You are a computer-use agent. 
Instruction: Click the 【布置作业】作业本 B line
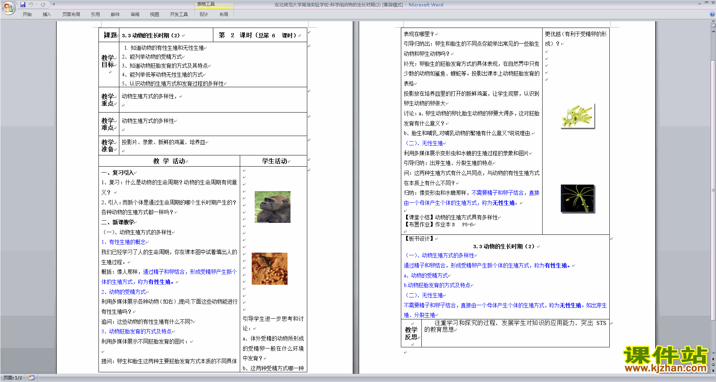point(438,224)
